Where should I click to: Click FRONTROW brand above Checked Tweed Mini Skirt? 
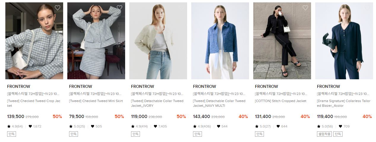pos(80,86)
